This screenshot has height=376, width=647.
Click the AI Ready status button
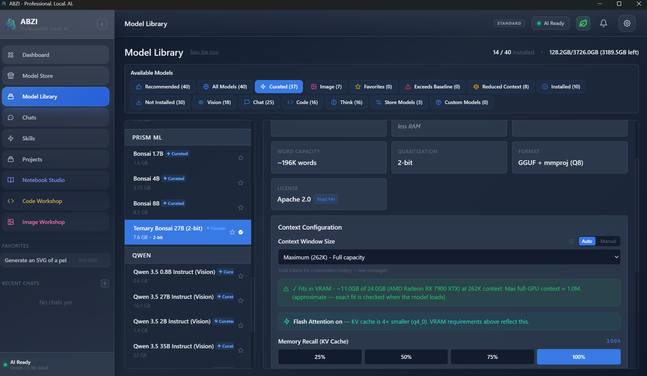pyautogui.click(x=550, y=23)
